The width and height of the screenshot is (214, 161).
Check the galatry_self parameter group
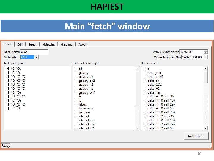(75, 92)
